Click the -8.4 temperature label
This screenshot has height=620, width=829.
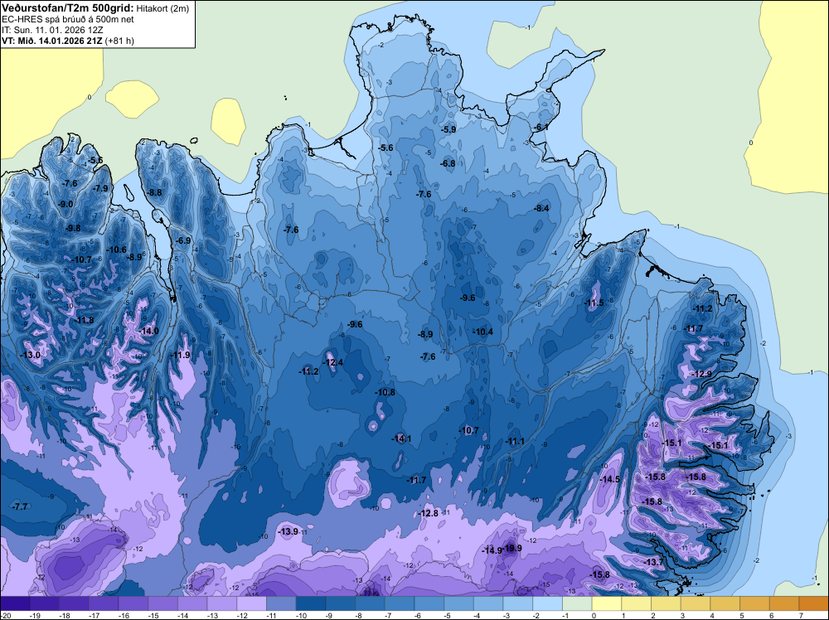coord(542,208)
